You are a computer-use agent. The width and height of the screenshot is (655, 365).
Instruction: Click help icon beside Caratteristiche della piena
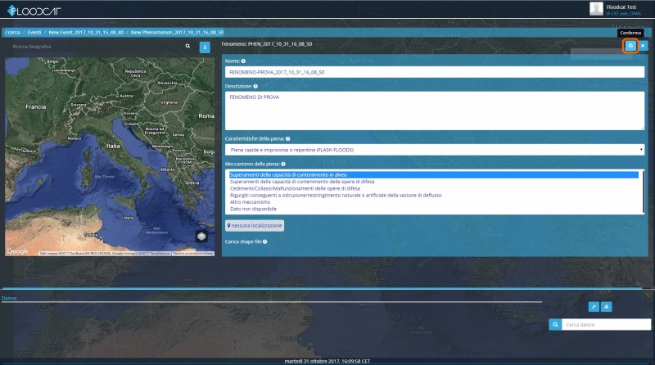[x=288, y=138]
